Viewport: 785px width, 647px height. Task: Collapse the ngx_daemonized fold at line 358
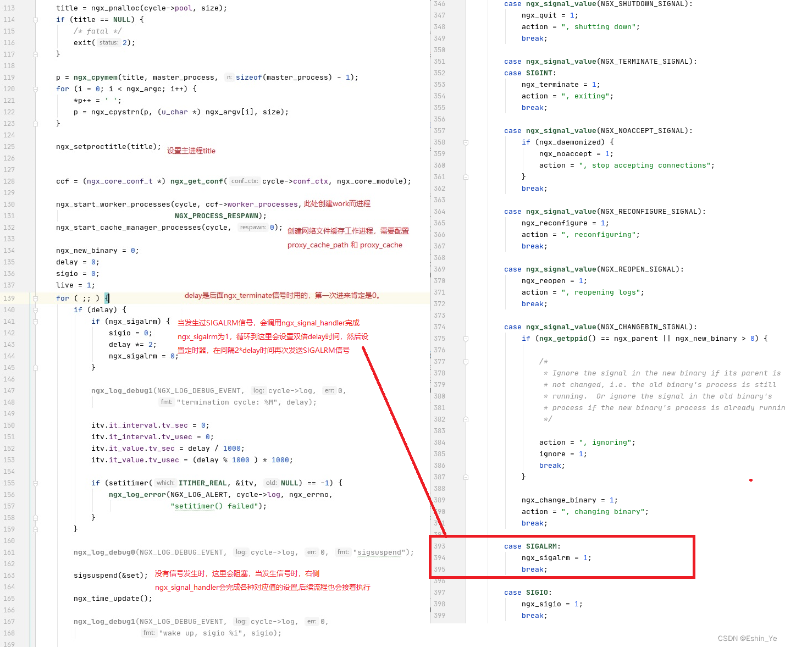(466, 142)
